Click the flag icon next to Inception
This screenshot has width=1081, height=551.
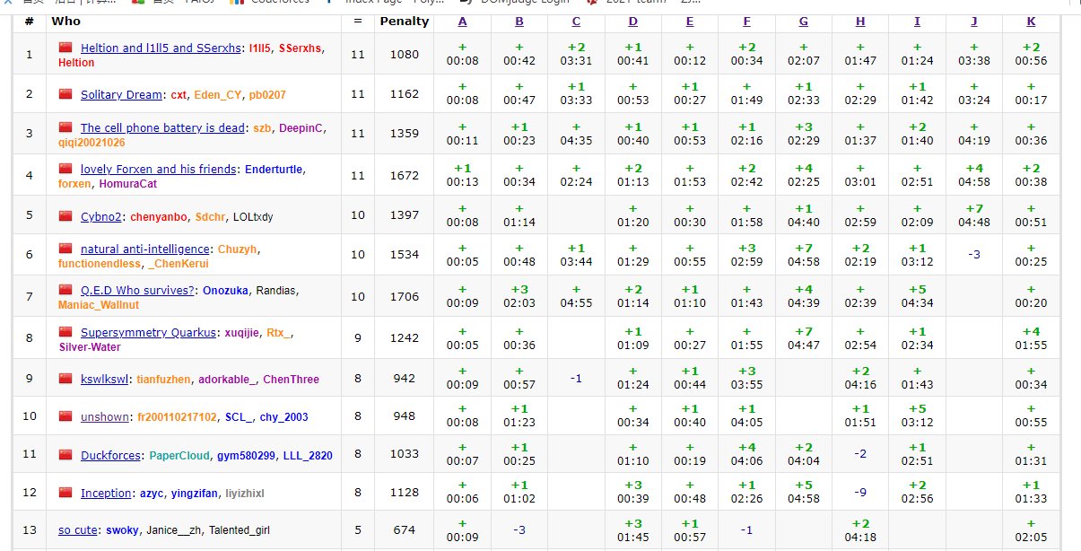click(x=65, y=493)
